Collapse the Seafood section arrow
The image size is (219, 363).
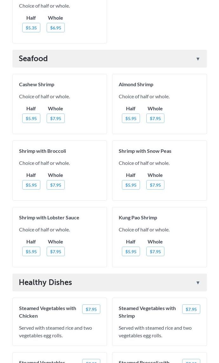tap(198, 59)
